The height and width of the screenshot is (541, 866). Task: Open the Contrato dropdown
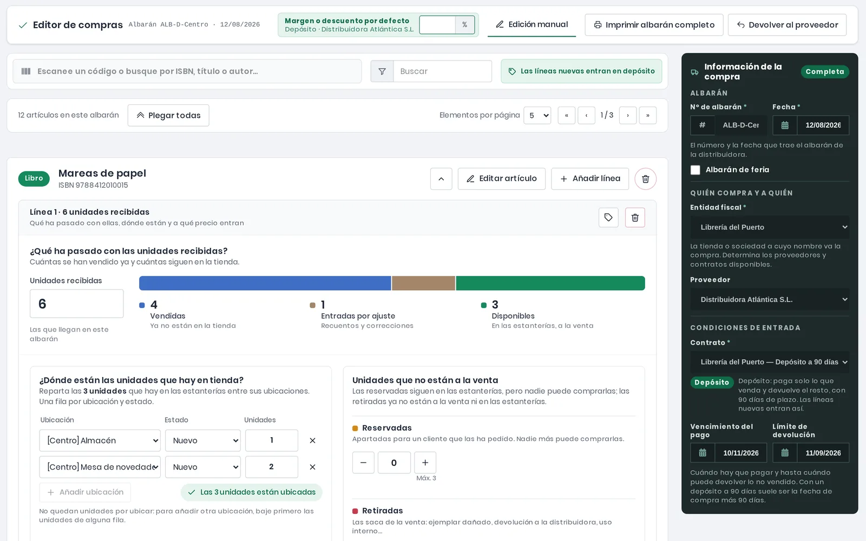[770, 362]
